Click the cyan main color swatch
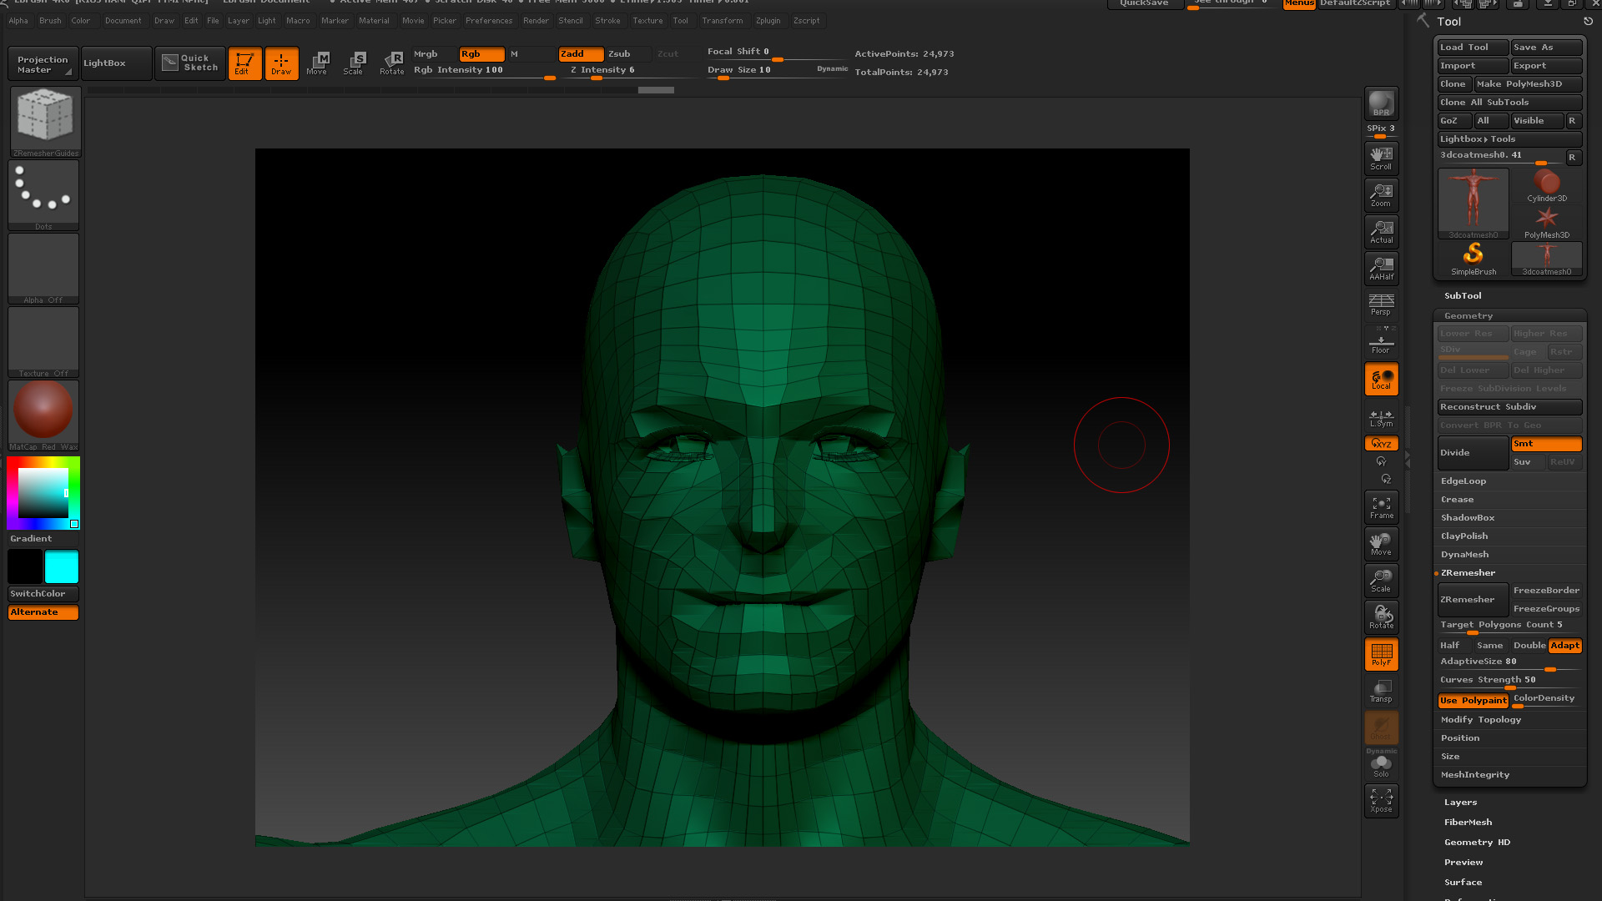This screenshot has height=901, width=1602. 61,567
